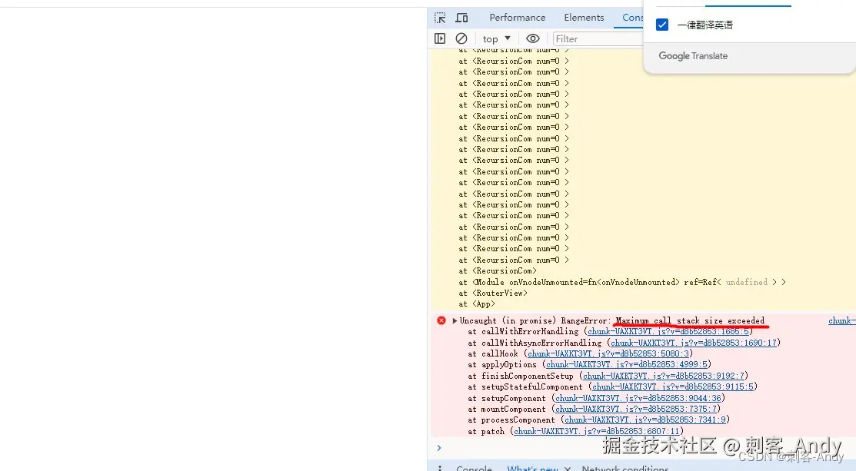The image size is (856, 471).
Task: Switch to the Elements tab
Action: tap(585, 18)
